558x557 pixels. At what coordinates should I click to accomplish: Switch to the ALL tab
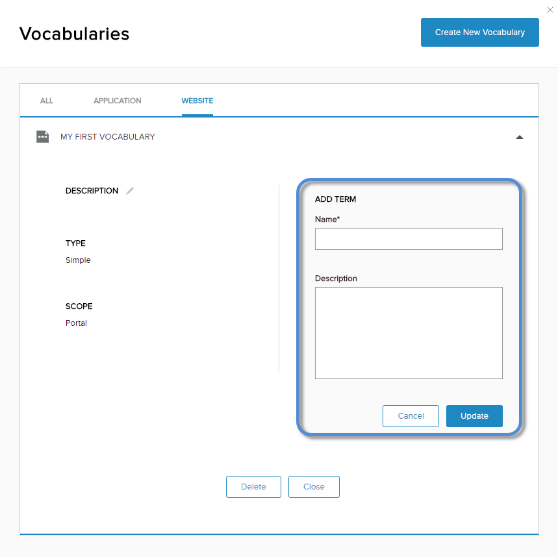[47, 101]
